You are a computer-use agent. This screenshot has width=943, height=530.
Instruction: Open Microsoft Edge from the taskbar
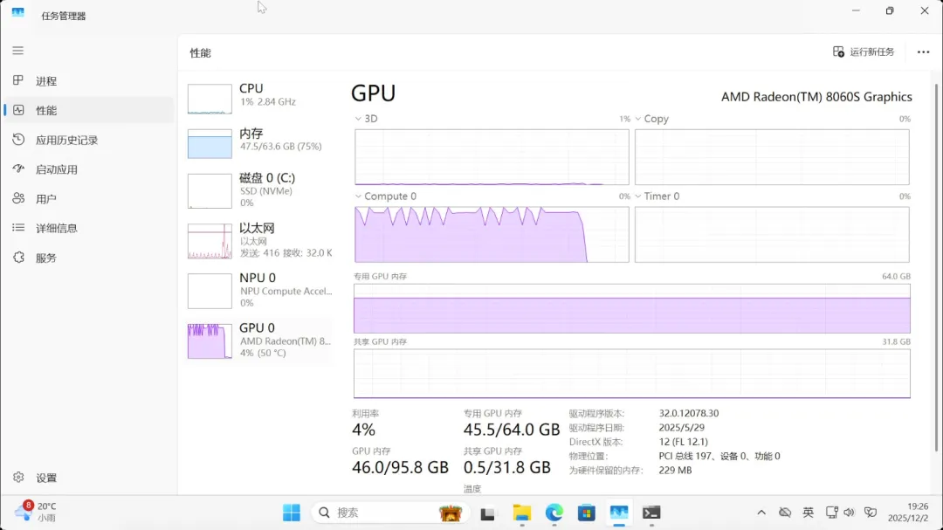(554, 513)
